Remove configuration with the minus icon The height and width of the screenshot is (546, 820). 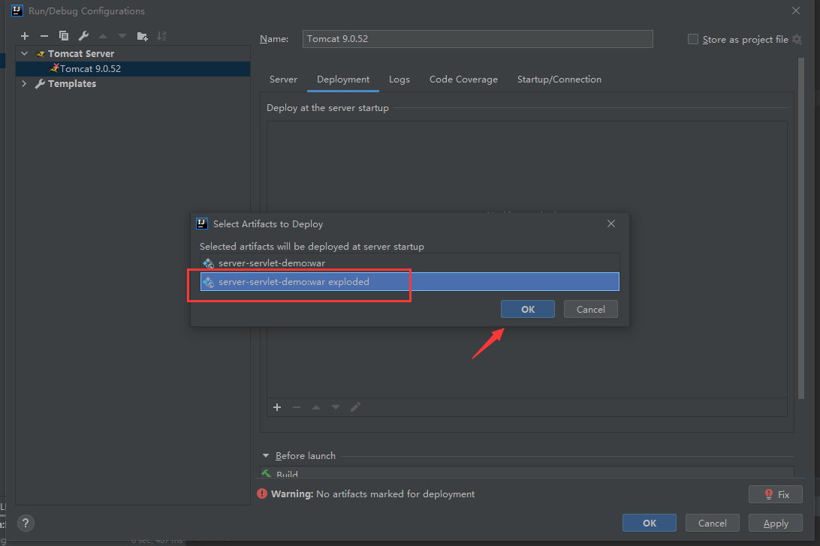click(44, 36)
